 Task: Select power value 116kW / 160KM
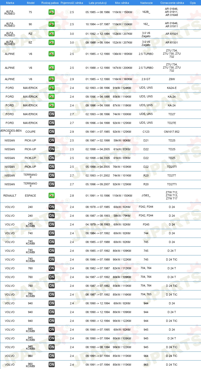122,79
